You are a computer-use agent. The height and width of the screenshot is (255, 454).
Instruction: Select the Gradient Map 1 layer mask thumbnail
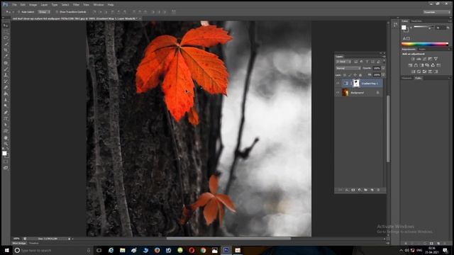356,84
